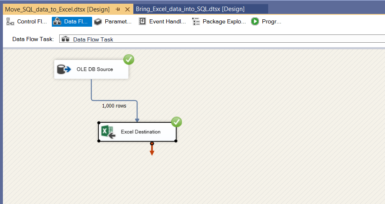Click the Excel Destination spreadsheet icon

point(108,132)
